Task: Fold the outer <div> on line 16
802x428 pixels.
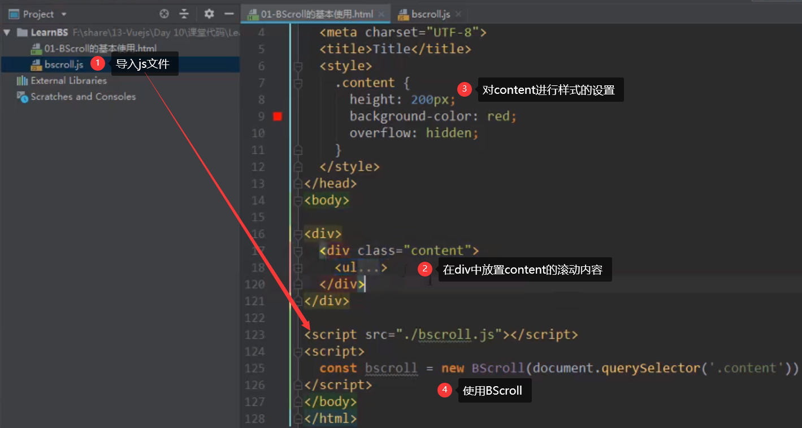Action: 298,234
